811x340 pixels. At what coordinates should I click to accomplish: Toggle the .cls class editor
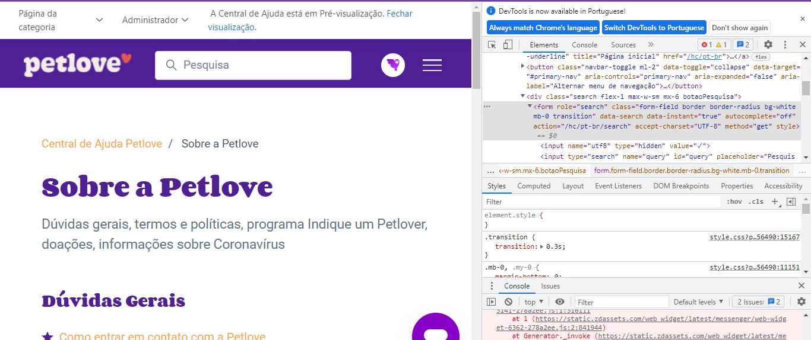756,202
